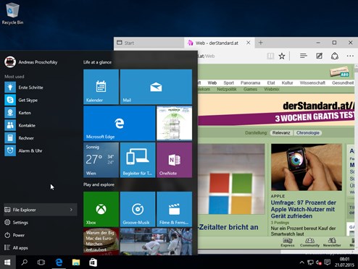The width and height of the screenshot is (358, 269).
Task: Open the Express link in page footer
Action: [288, 242]
